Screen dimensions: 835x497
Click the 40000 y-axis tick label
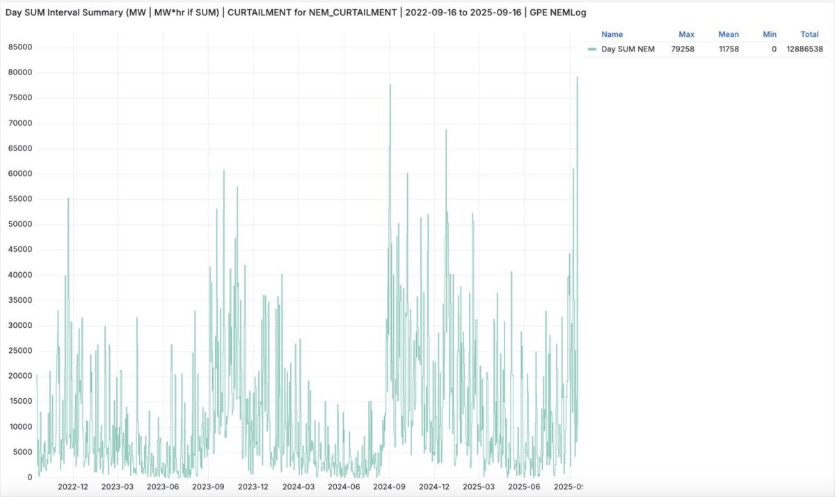pyautogui.click(x=20, y=275)
